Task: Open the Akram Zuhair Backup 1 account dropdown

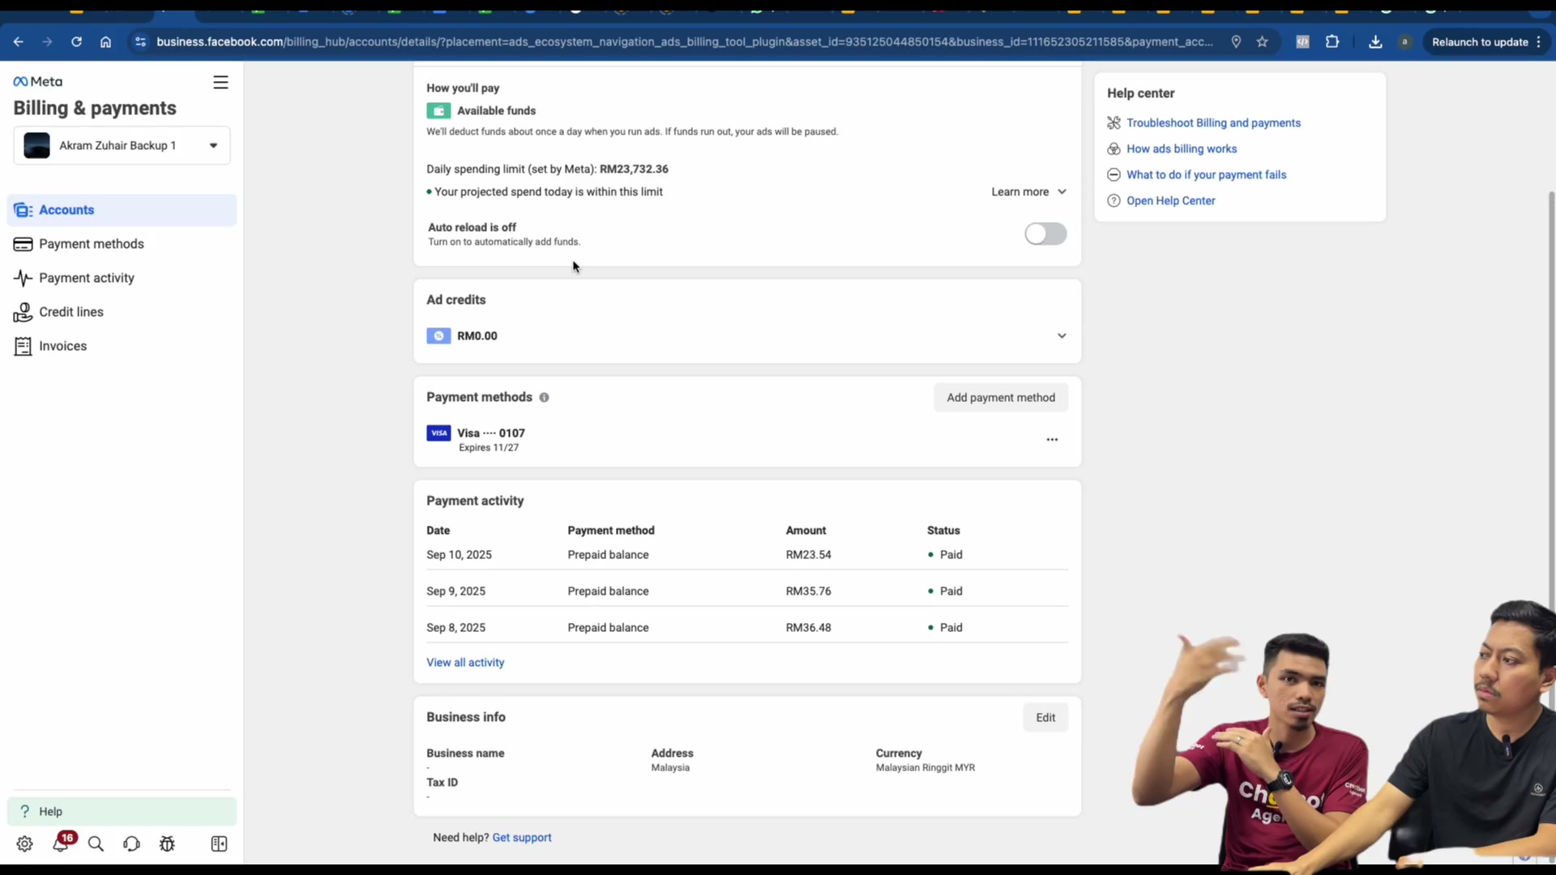Action: [122, 146]
